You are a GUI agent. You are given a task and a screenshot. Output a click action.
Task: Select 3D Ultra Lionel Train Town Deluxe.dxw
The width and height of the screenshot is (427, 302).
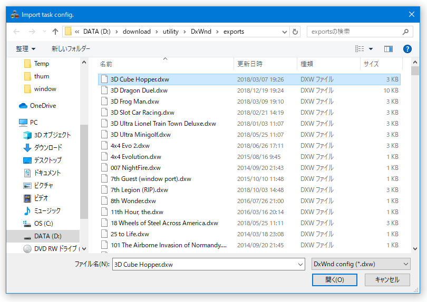coord(249,124)
